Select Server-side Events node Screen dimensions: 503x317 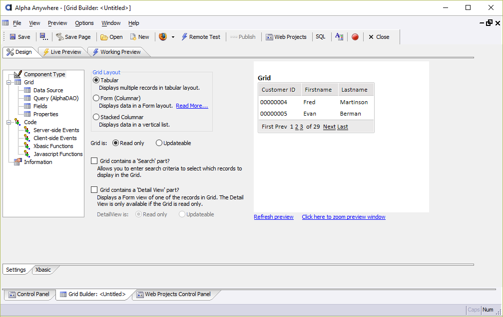(56, 130)
